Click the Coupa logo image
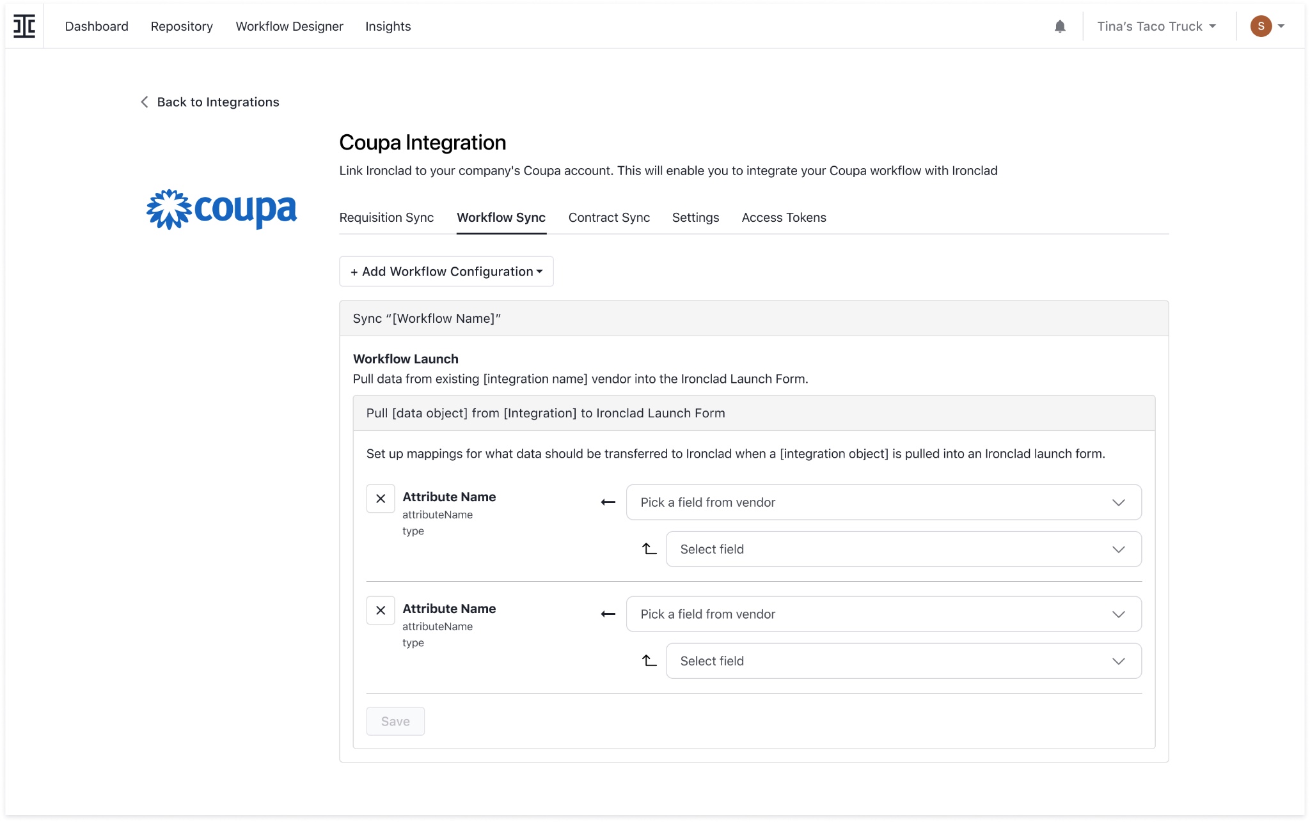 tap(221, 210)
